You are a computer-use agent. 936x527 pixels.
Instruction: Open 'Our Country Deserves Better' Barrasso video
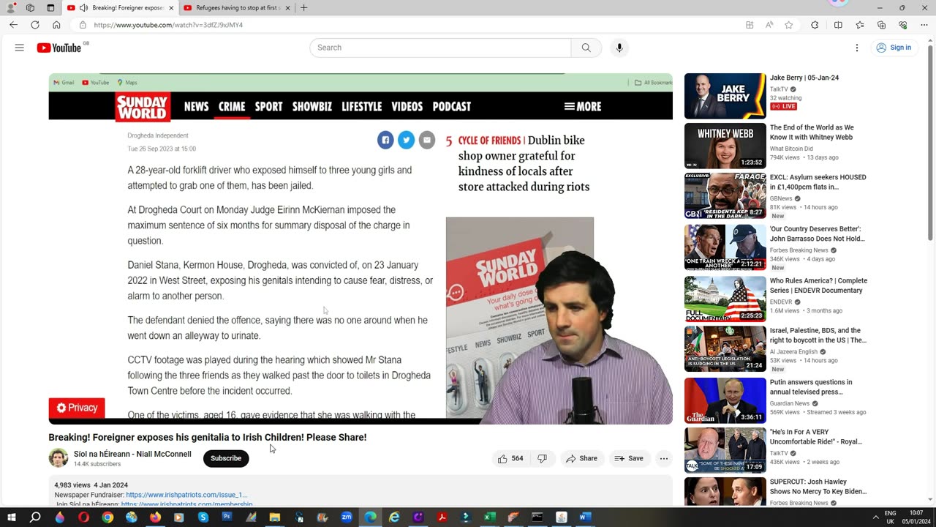point(818,233)
